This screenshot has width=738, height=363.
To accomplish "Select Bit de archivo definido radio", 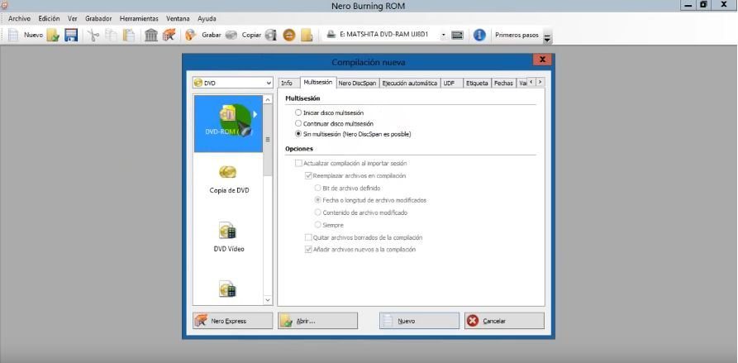I will (318, 188).
